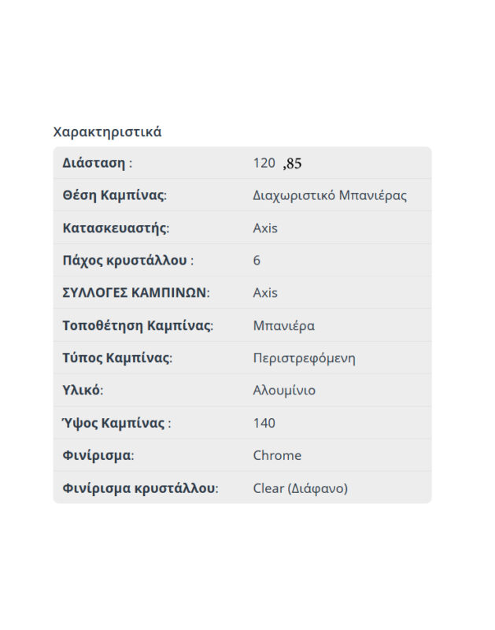Select the Μπανιέρα value
The height and width of the screenshot is (630, 495).
coord(283,325)
